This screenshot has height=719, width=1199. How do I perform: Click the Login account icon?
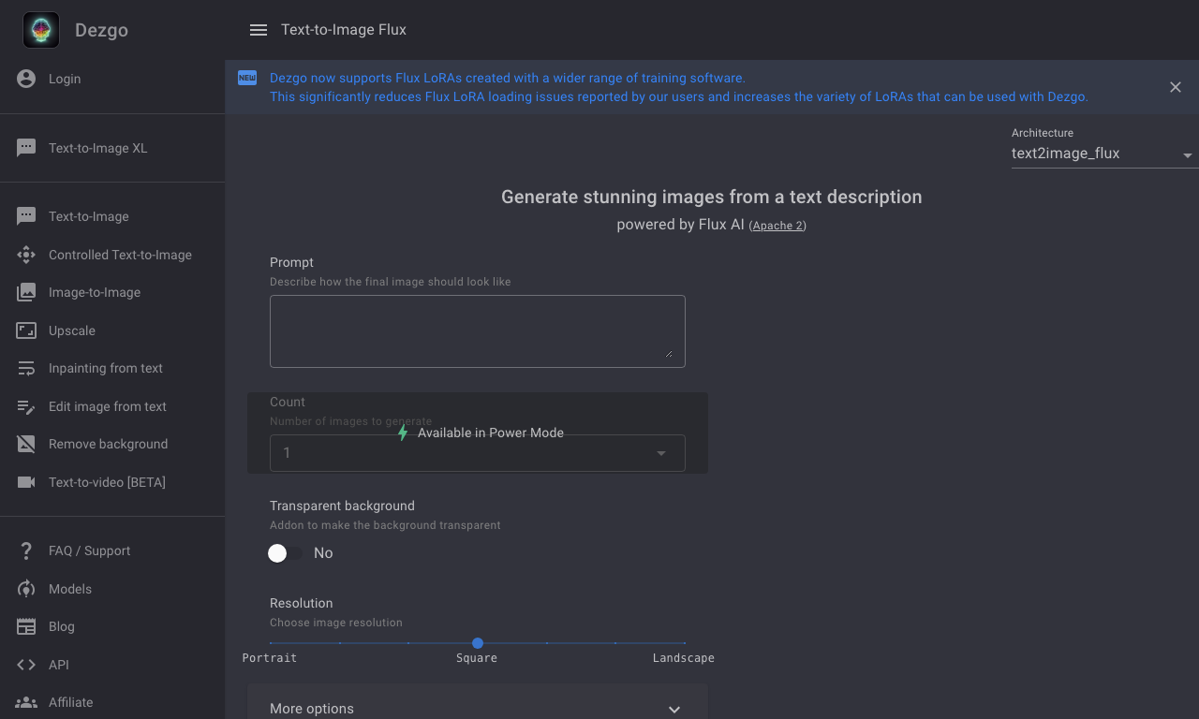click(26, 79)
